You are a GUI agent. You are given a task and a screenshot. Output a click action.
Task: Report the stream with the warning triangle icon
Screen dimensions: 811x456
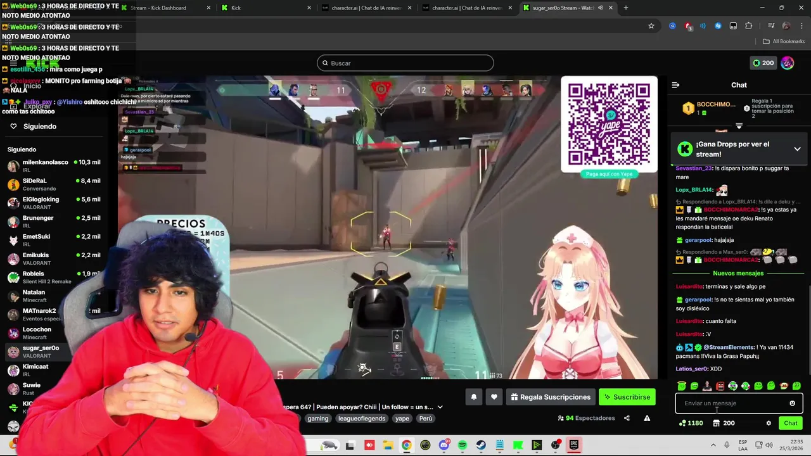(647, 418)
